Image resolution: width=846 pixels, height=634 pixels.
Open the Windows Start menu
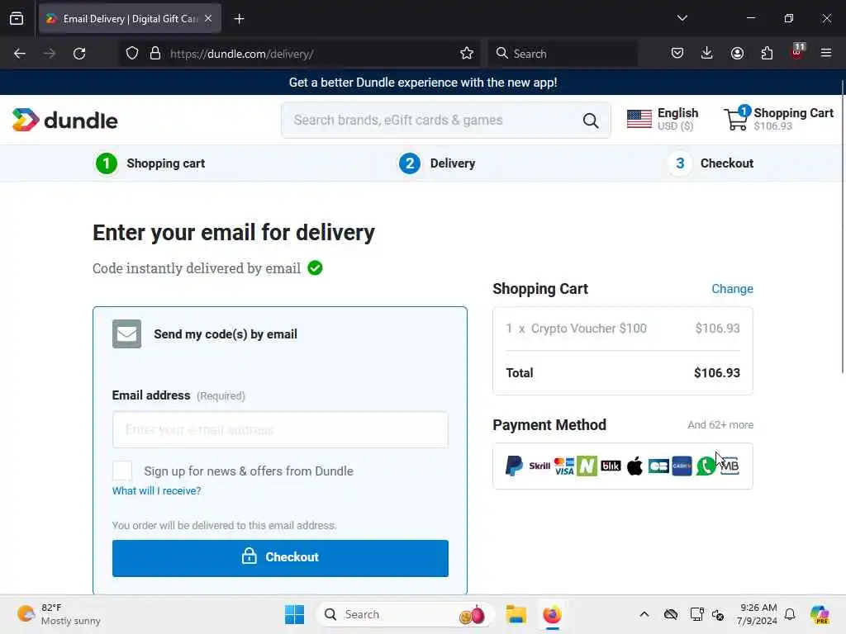[x=295, y=614]
